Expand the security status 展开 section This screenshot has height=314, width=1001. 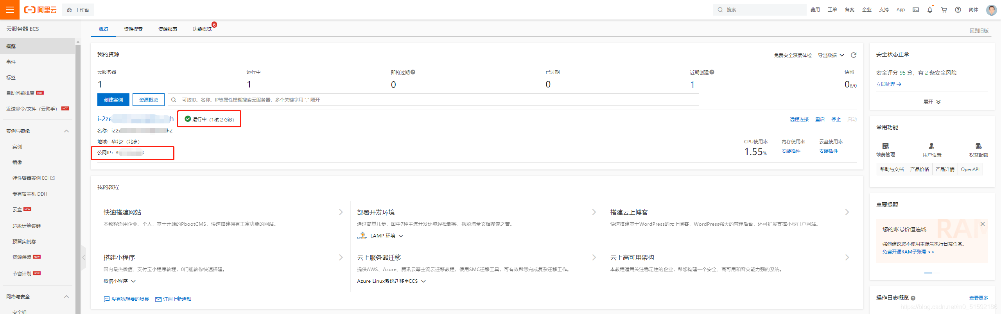[x=932, y=102]
